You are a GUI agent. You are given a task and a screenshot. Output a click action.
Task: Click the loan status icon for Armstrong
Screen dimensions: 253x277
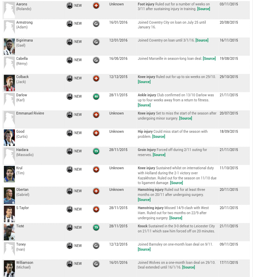pyautogui.click(x=96, y=24)
